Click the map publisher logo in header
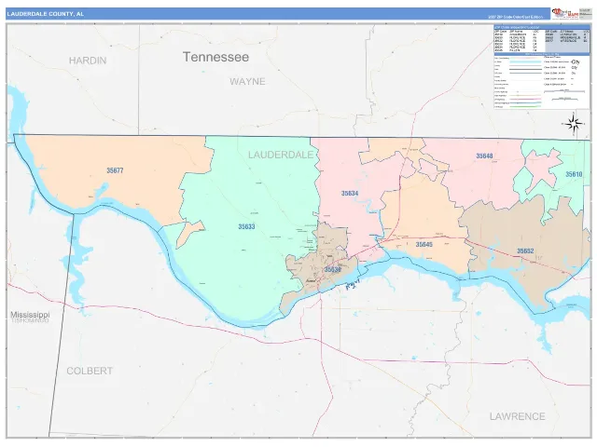The image size is (597, 447). pos(564,13)
